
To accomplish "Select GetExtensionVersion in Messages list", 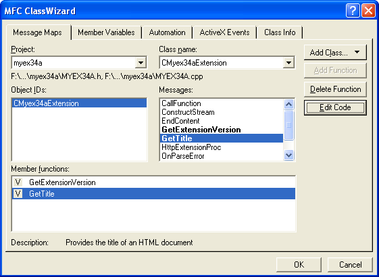I will (221, 130).
